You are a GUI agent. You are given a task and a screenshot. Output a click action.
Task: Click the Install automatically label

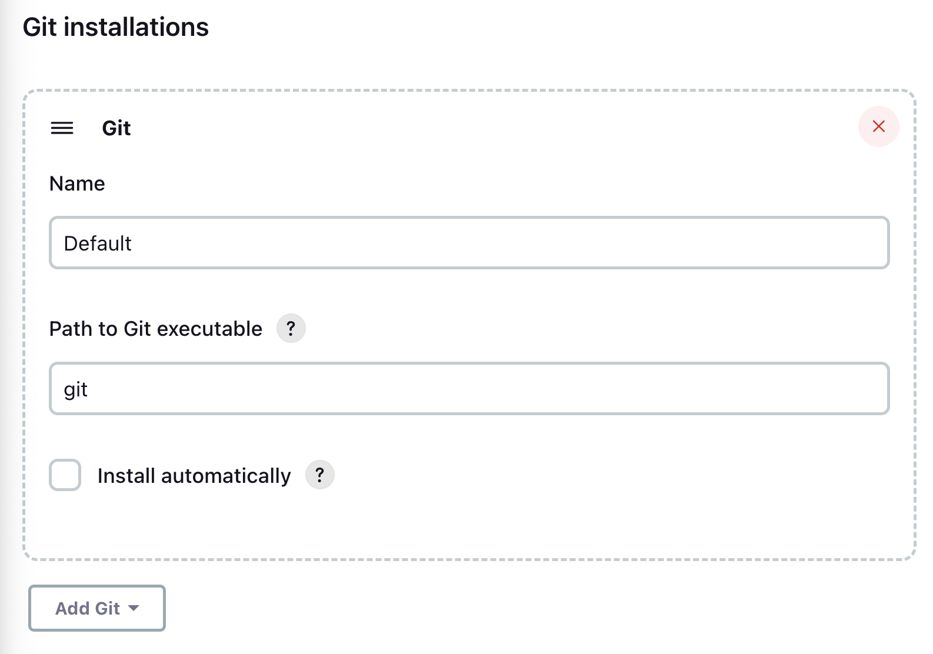[x=194, y=475]
